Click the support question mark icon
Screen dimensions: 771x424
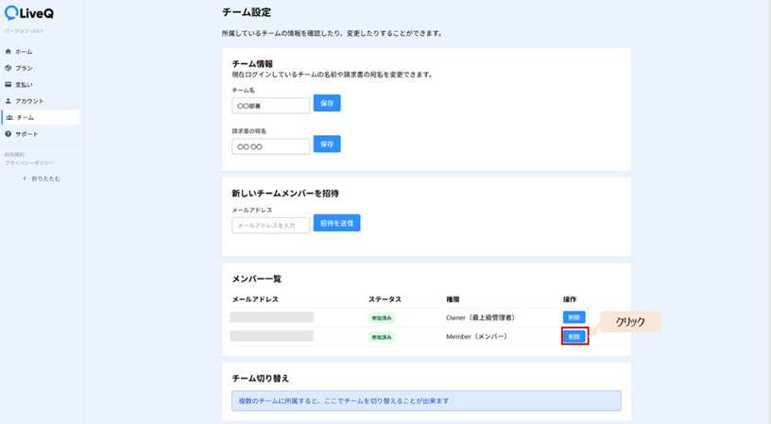click(8, 134)
